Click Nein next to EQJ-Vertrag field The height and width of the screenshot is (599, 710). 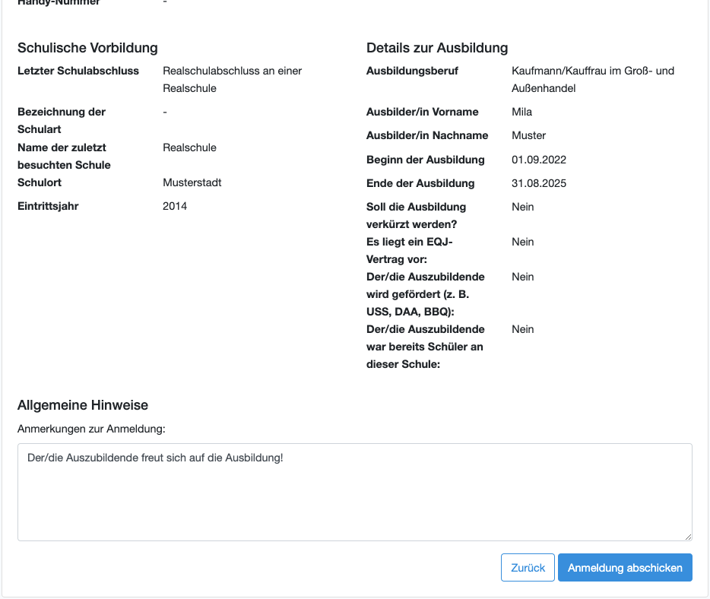click(523, 242)
